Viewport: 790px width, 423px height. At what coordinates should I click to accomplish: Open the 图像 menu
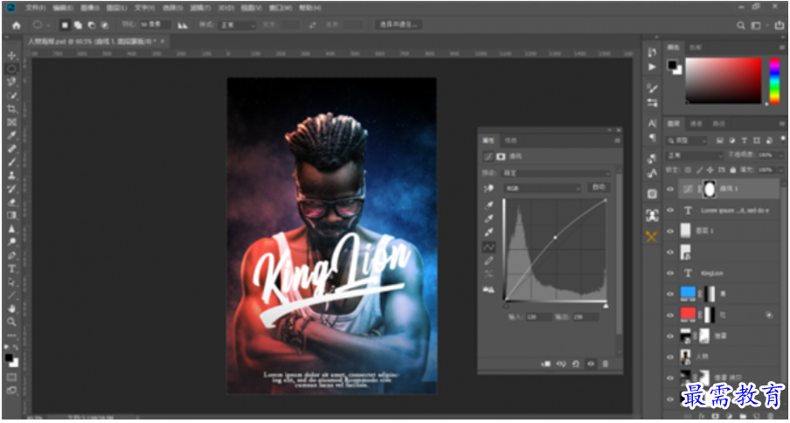coord(90,8)
